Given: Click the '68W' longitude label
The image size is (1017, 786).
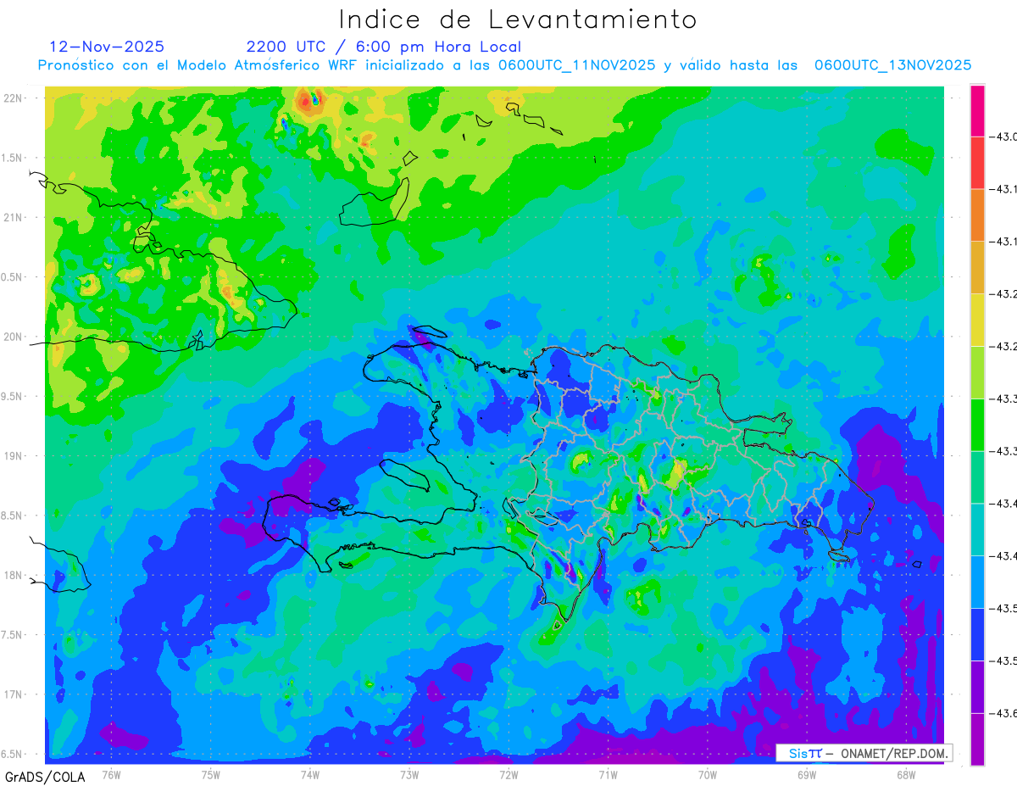Looking at the screenshot, I should point(905,773).
